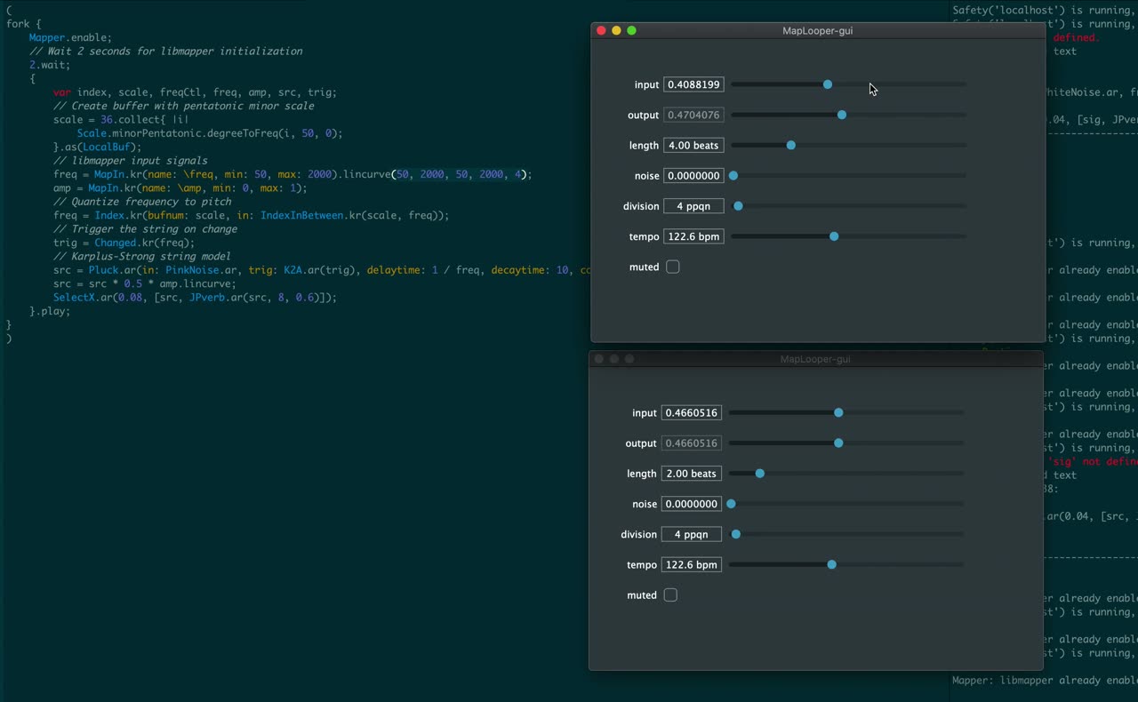Click the output value field showing 0.4704076
Image resolution: width=1138 pixels, height=702 pixels.
pos(693,115)
